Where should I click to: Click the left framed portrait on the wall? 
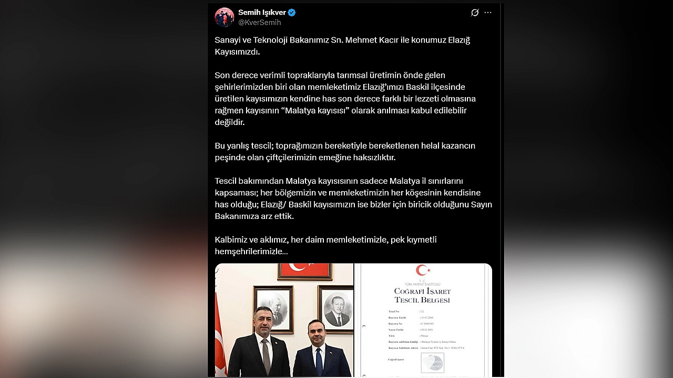pos(273,309)
